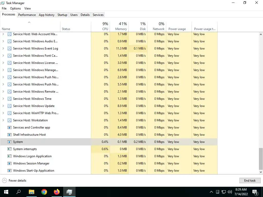Click the Shell Infrastructure Host icon

click(x=10, y=135)
